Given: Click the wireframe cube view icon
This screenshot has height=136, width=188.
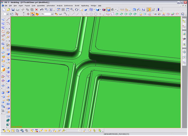Looking at the screenshot, I should coord(91,10).
